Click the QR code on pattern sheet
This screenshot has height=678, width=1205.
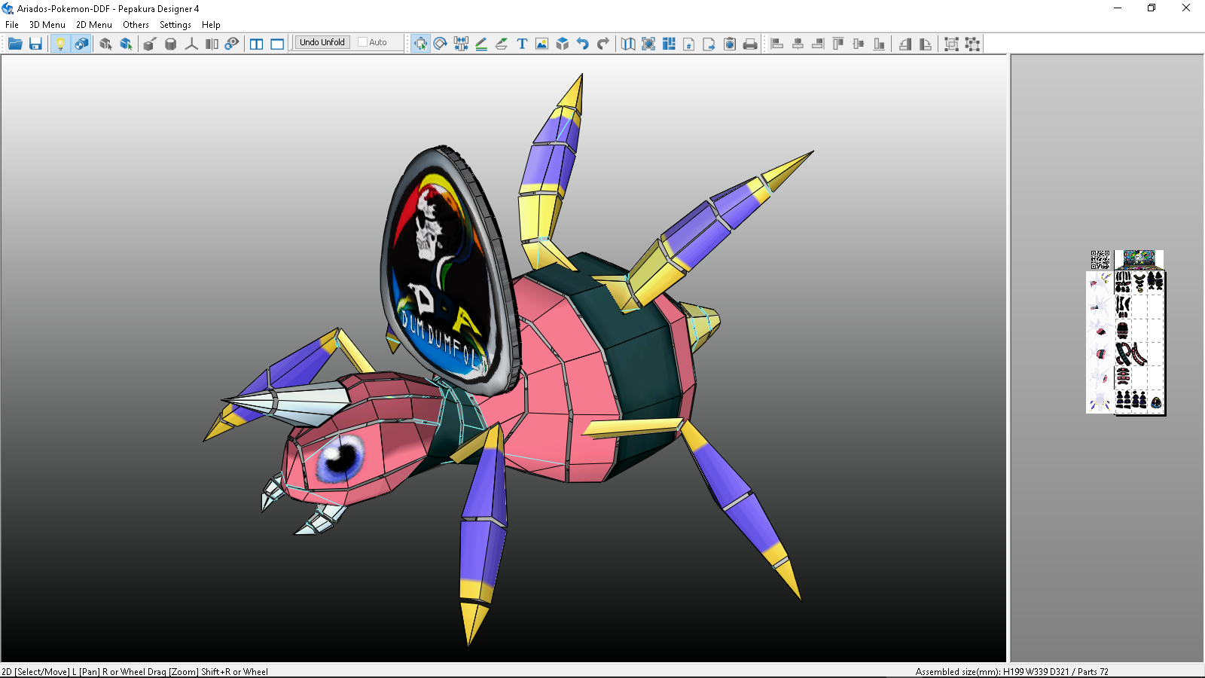tap(1100, 260)
